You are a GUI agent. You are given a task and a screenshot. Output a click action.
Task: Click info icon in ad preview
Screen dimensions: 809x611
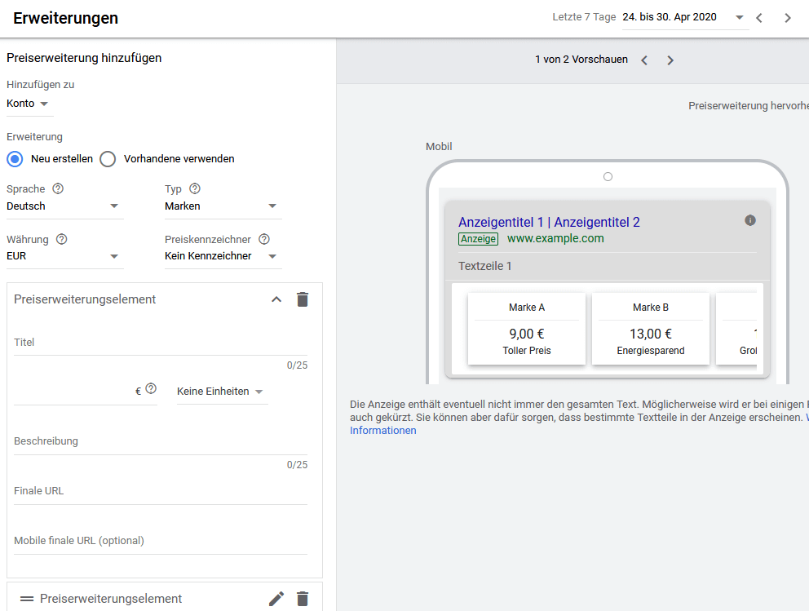(x=750, y=220)
